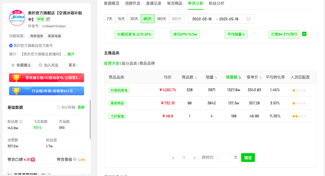Click the page jump input field
The height and width of the screenshot is (176, 325).
click(224, 158)
